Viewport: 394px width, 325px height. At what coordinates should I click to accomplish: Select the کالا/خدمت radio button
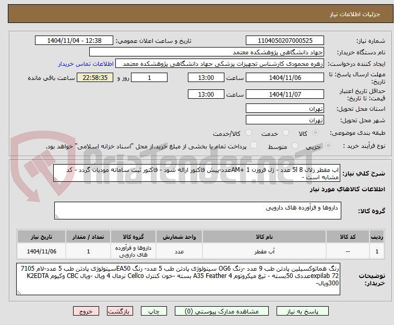248,133
